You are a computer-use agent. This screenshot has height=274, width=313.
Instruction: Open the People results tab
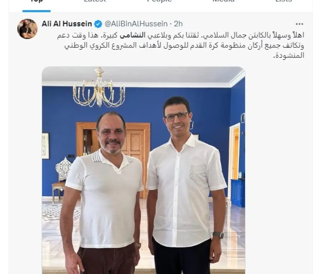[x=159, y=1]
